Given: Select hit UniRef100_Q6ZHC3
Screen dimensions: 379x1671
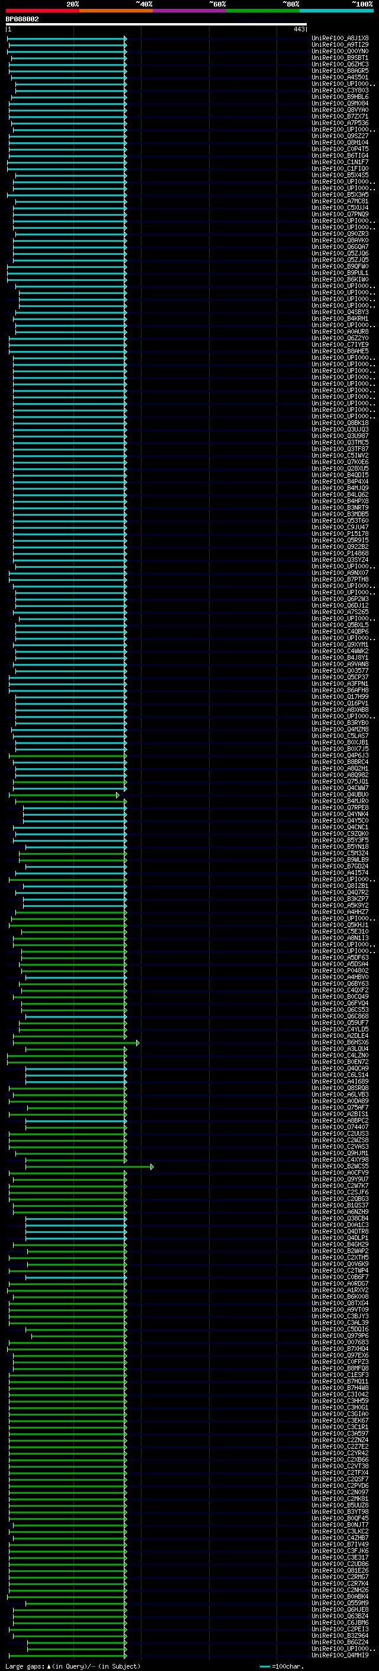Looking at the screenshot, I should [x=340, y=64].
